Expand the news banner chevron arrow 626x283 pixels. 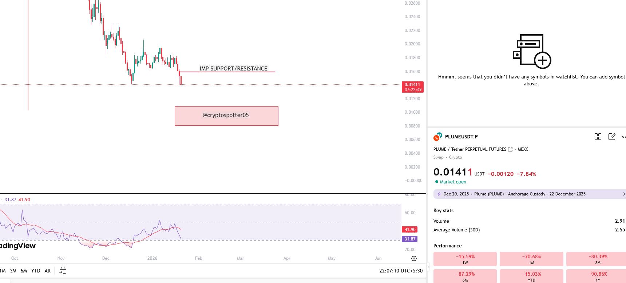tap(624, 194)
